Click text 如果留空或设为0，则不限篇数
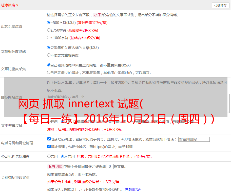 pyautogui.click(x=72, y=174)
